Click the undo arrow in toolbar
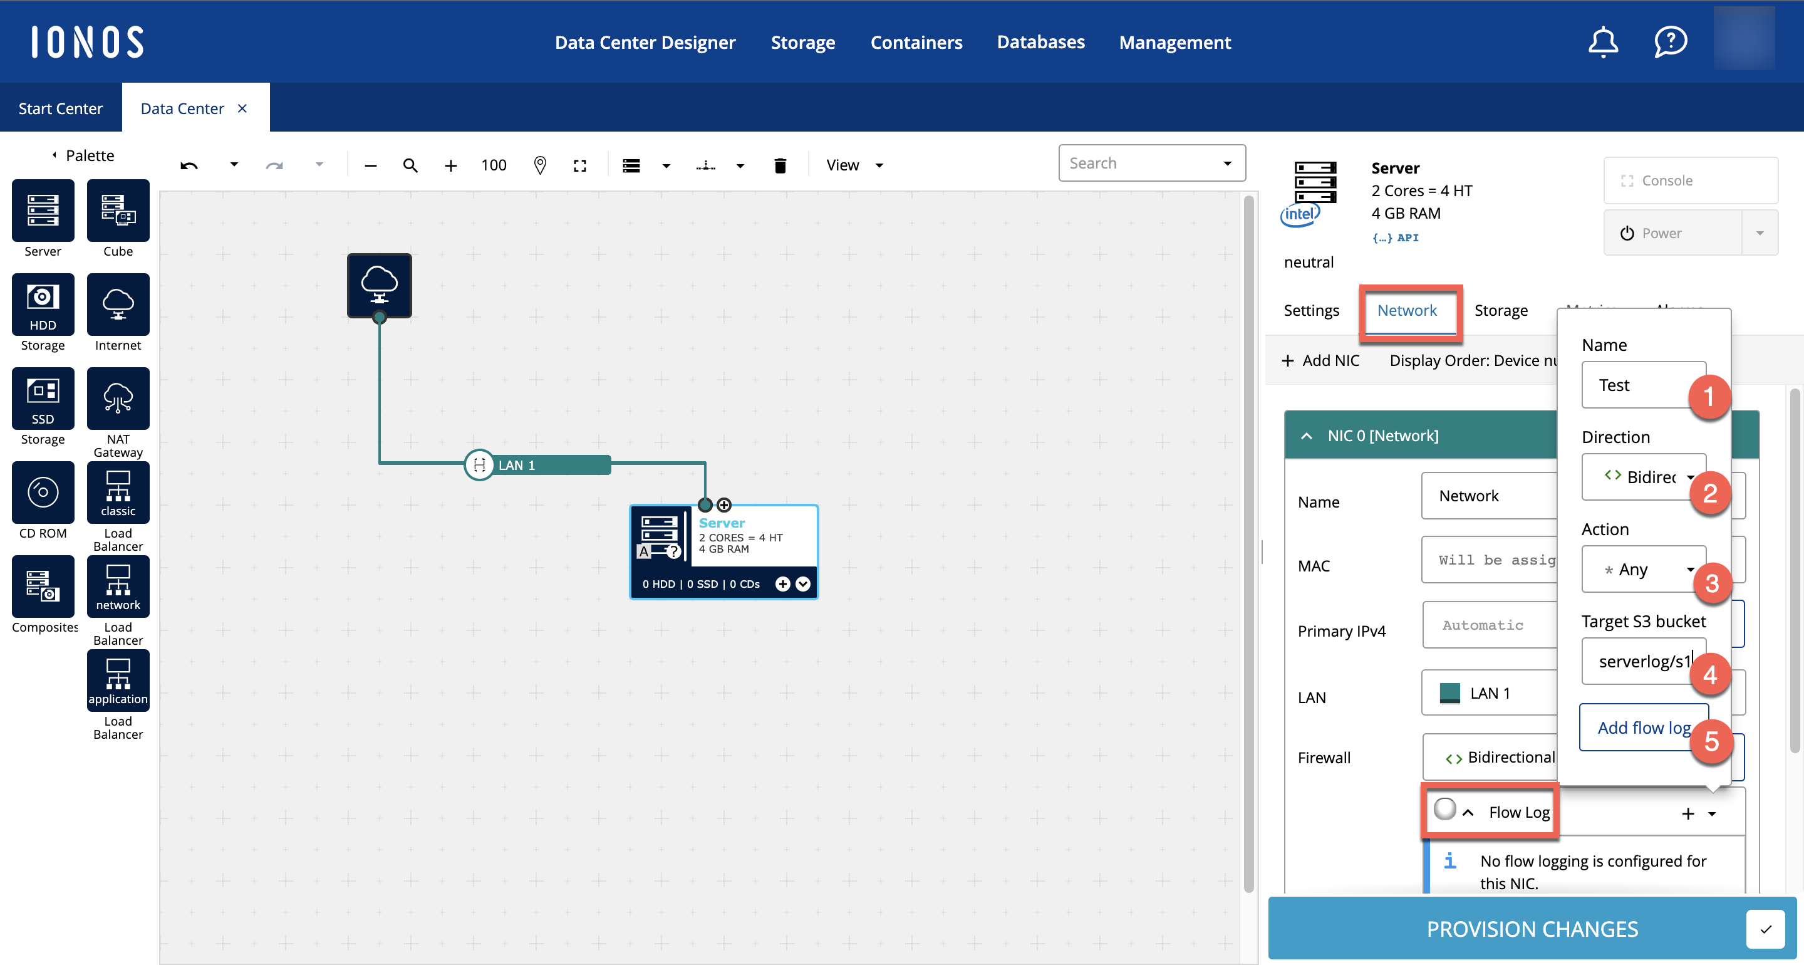Viewport: 1804px width, 965px height. [x=189, y=165]
